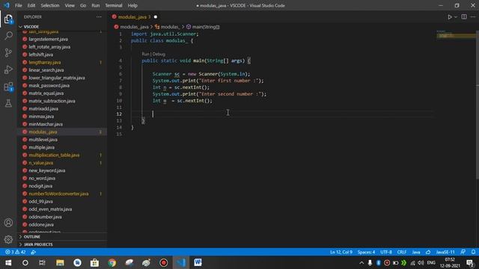Open Task View on the taskbar
Image resolution: width=479 pixels, height=269 pixels.
pos(42,262)
